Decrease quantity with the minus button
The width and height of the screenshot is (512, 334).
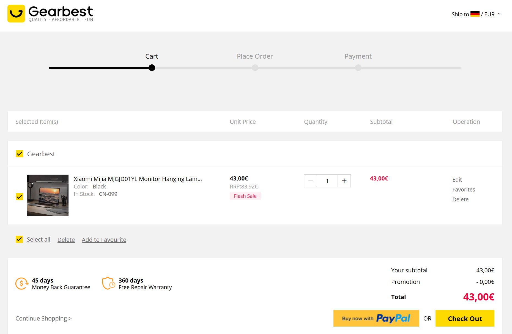(310, 181)
